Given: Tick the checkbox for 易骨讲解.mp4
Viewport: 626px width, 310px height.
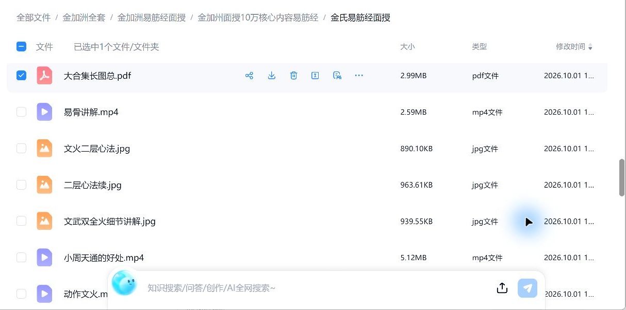Looking at the screenshot, I should click(21, 112).
